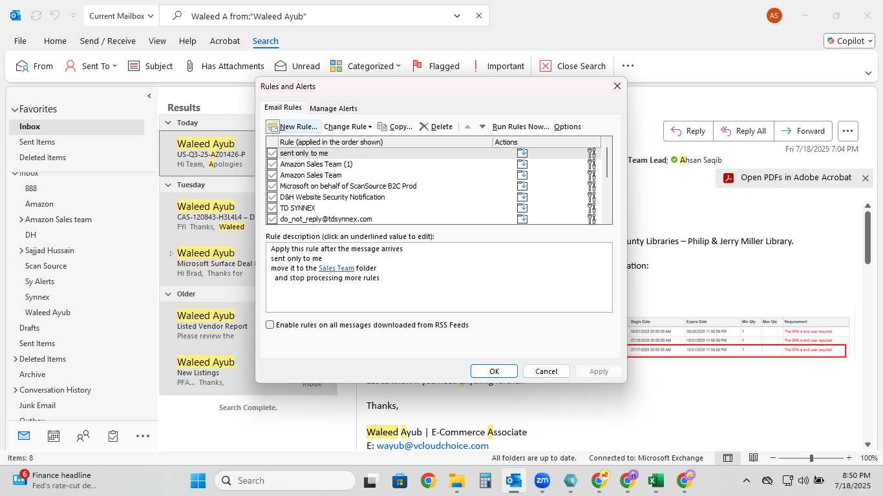Open the Copilot button

tap(849, 41)
